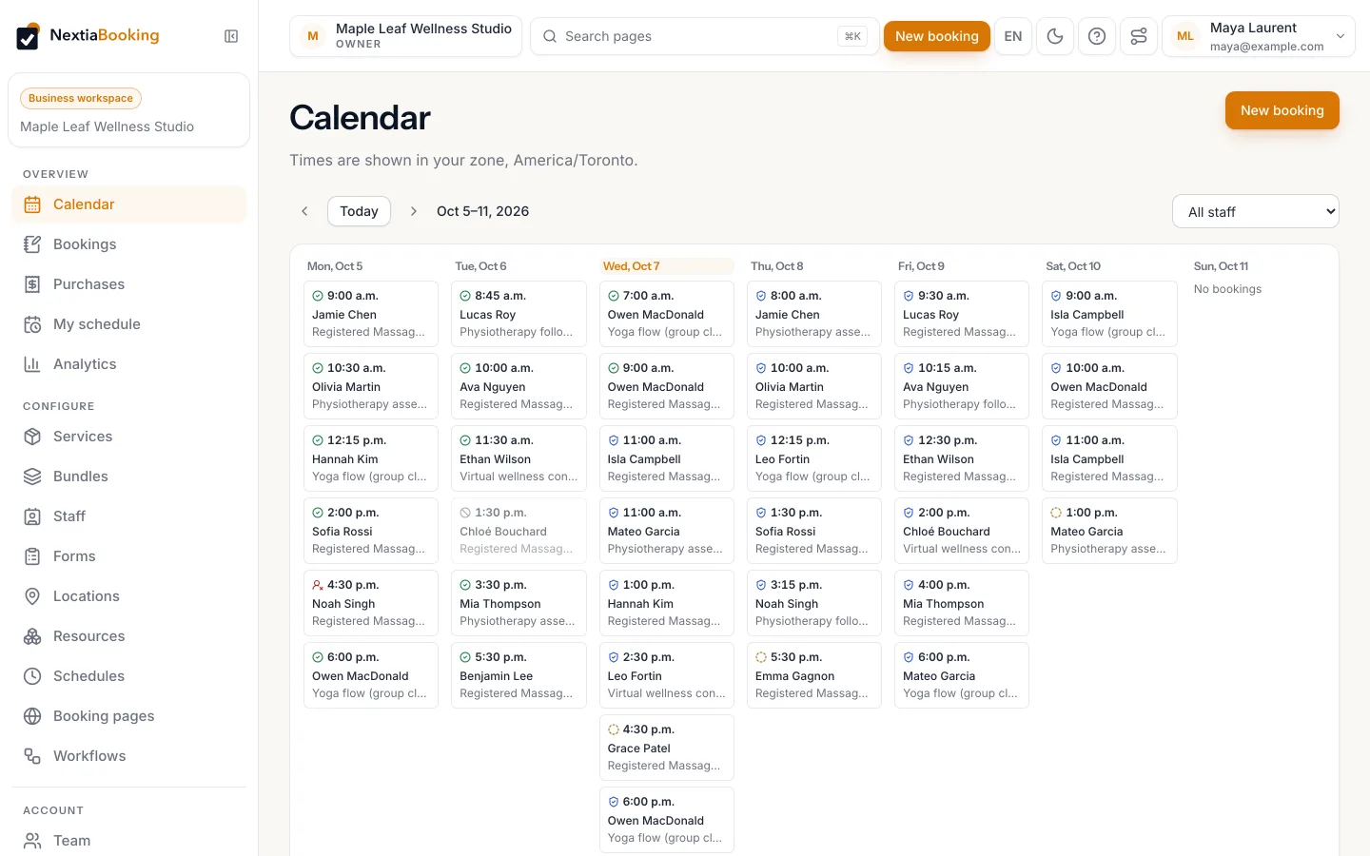Screen dimensions: 1370x856
Task: Open the help question-mark icon
Action: pos(1097,36)
